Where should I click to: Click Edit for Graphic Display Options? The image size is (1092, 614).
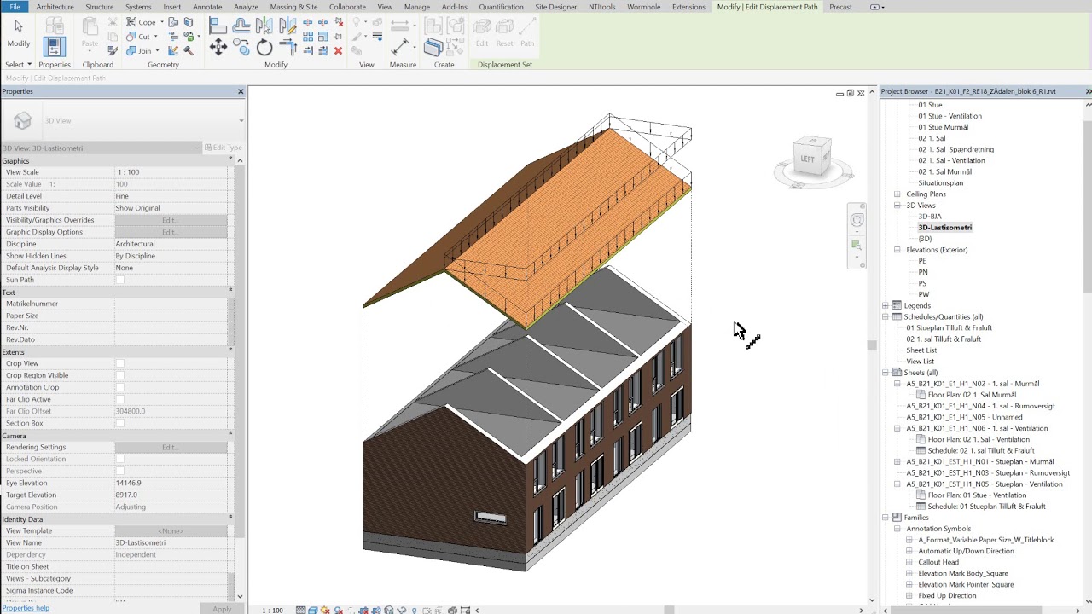(171, 232)
